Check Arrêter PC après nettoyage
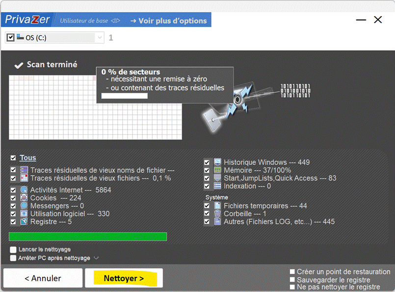395x292 pixels. click(13, 258)
